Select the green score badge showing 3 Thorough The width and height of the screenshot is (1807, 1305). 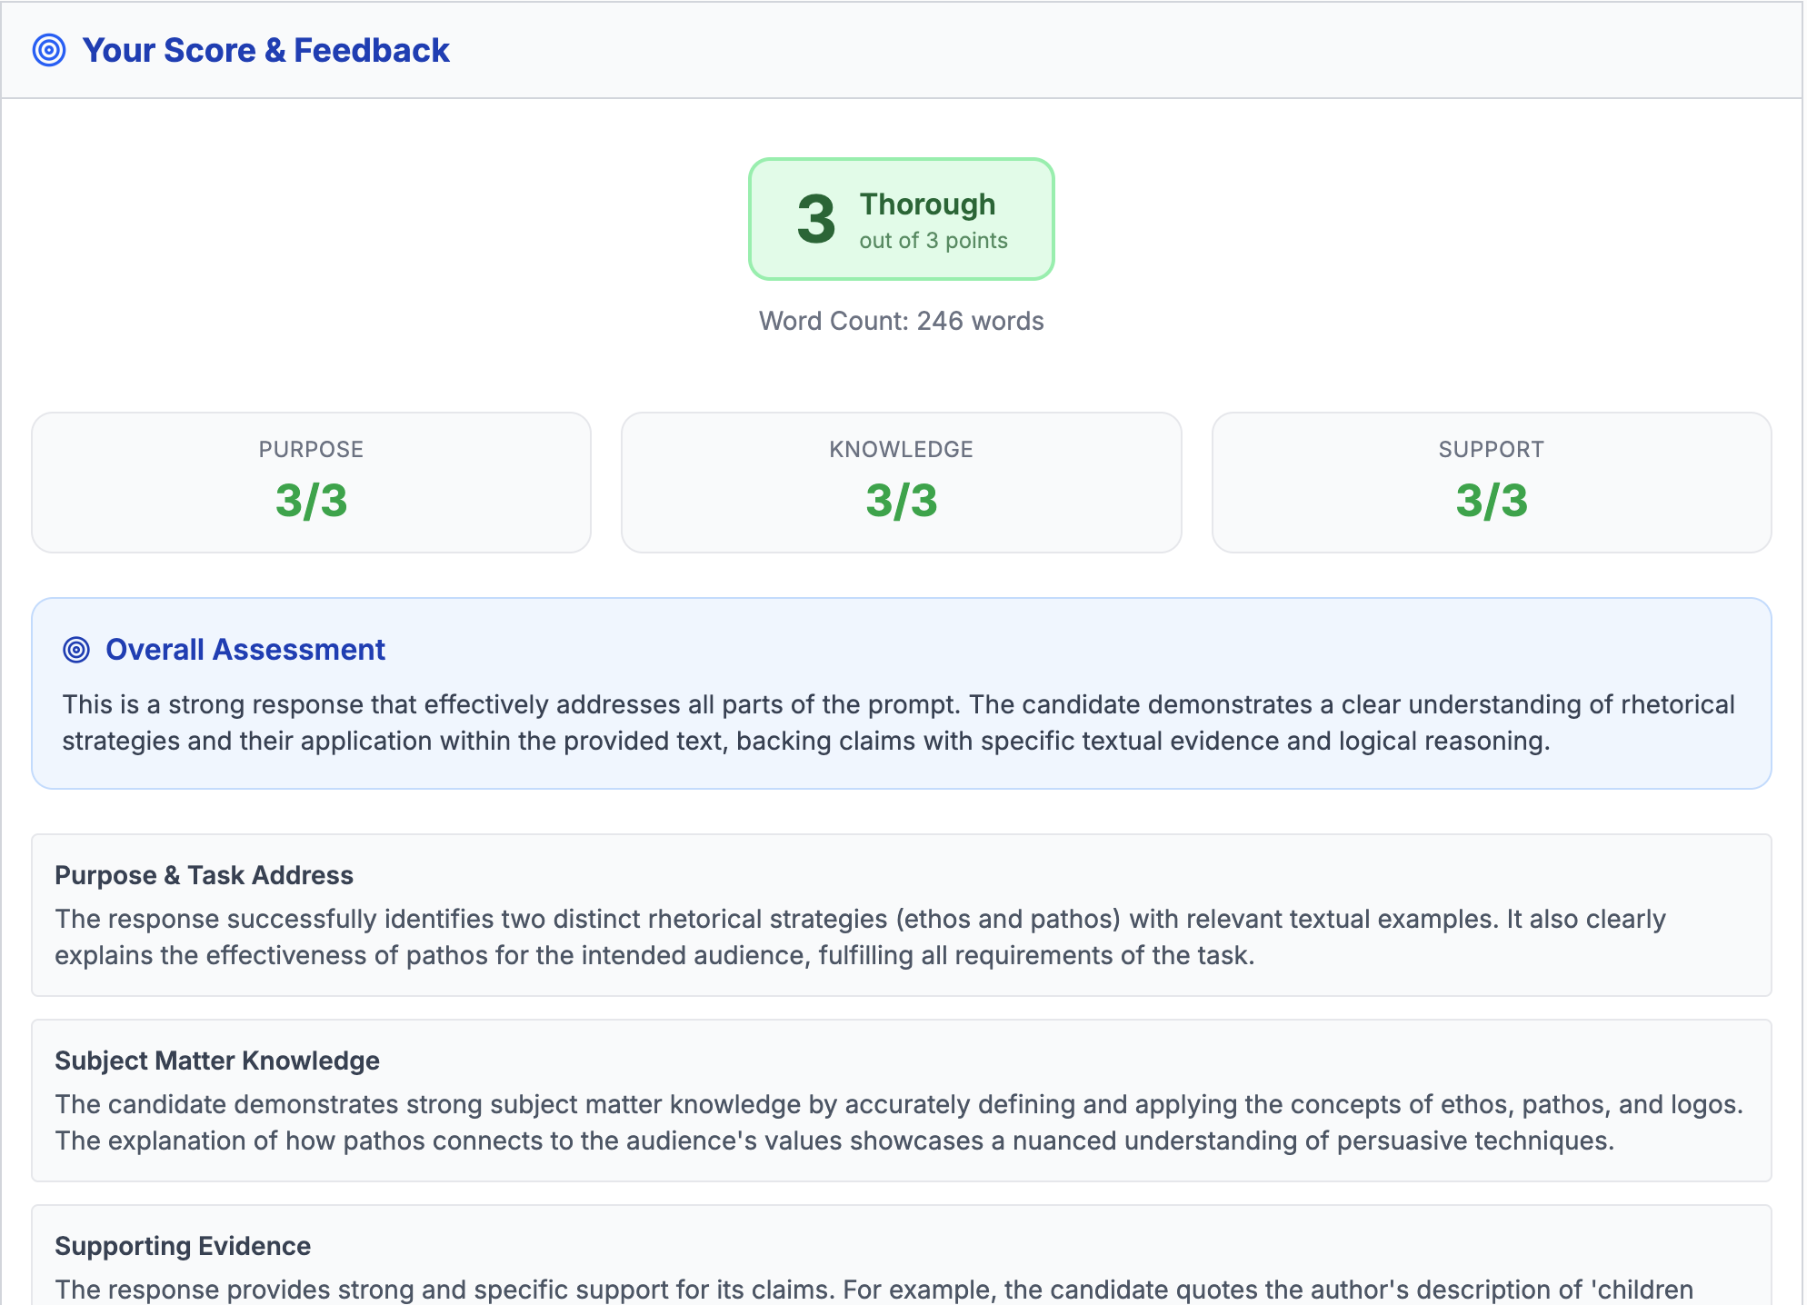pyautogui.click(x=901, y=218)
